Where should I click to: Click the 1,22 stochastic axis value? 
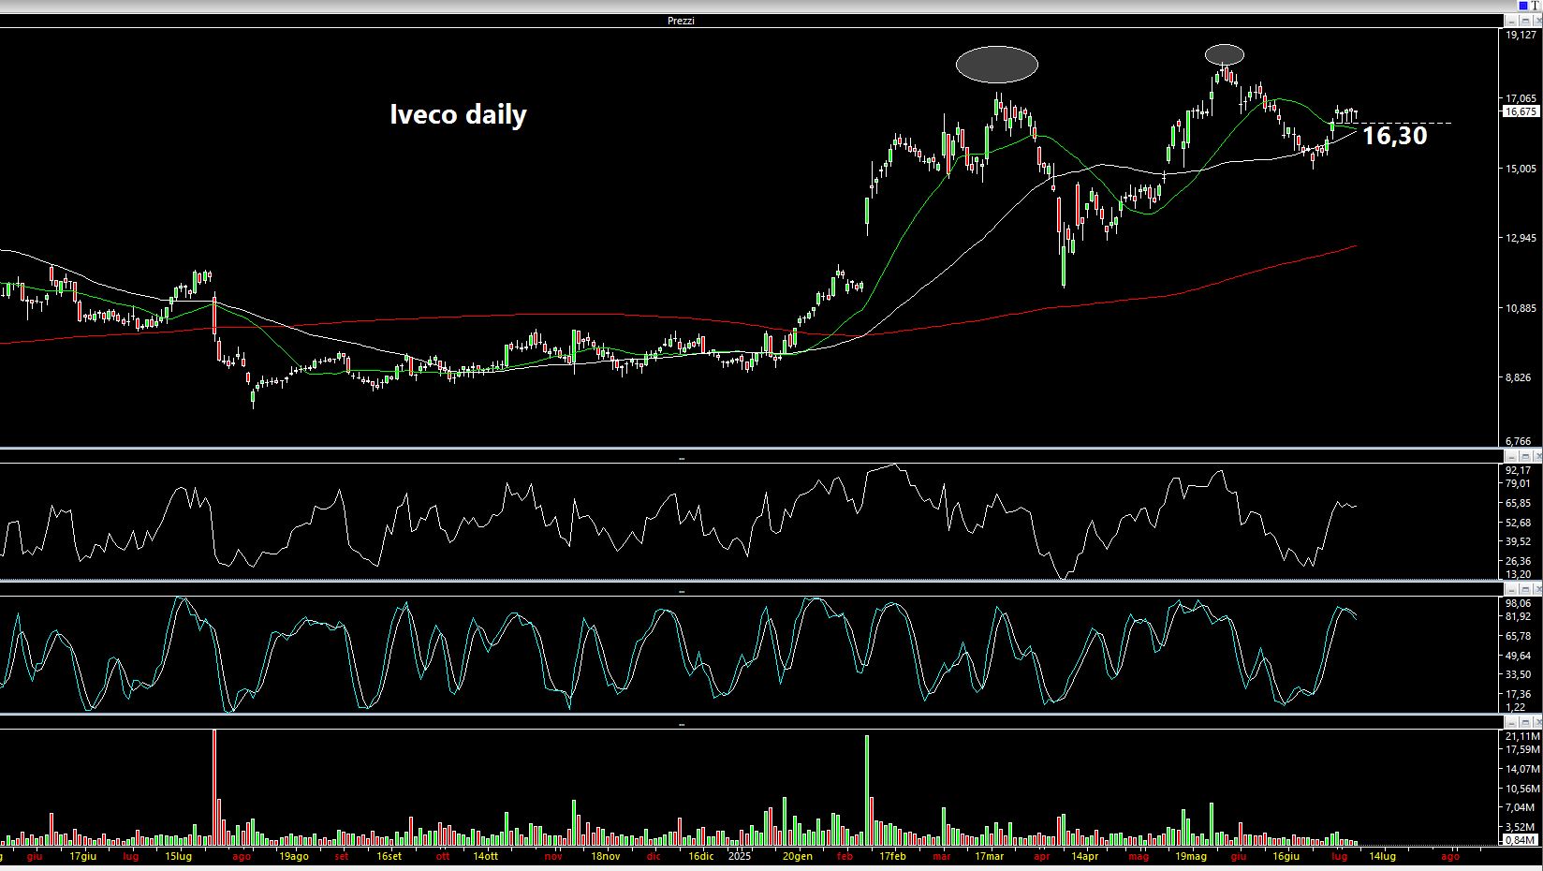click(x=1516, y=708)
